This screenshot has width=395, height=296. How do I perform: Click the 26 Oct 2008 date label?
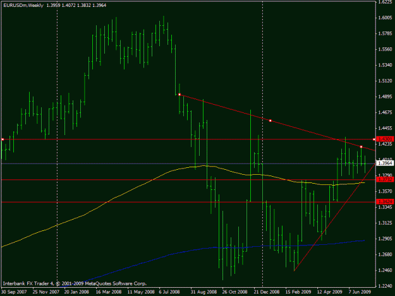point(234,292)
